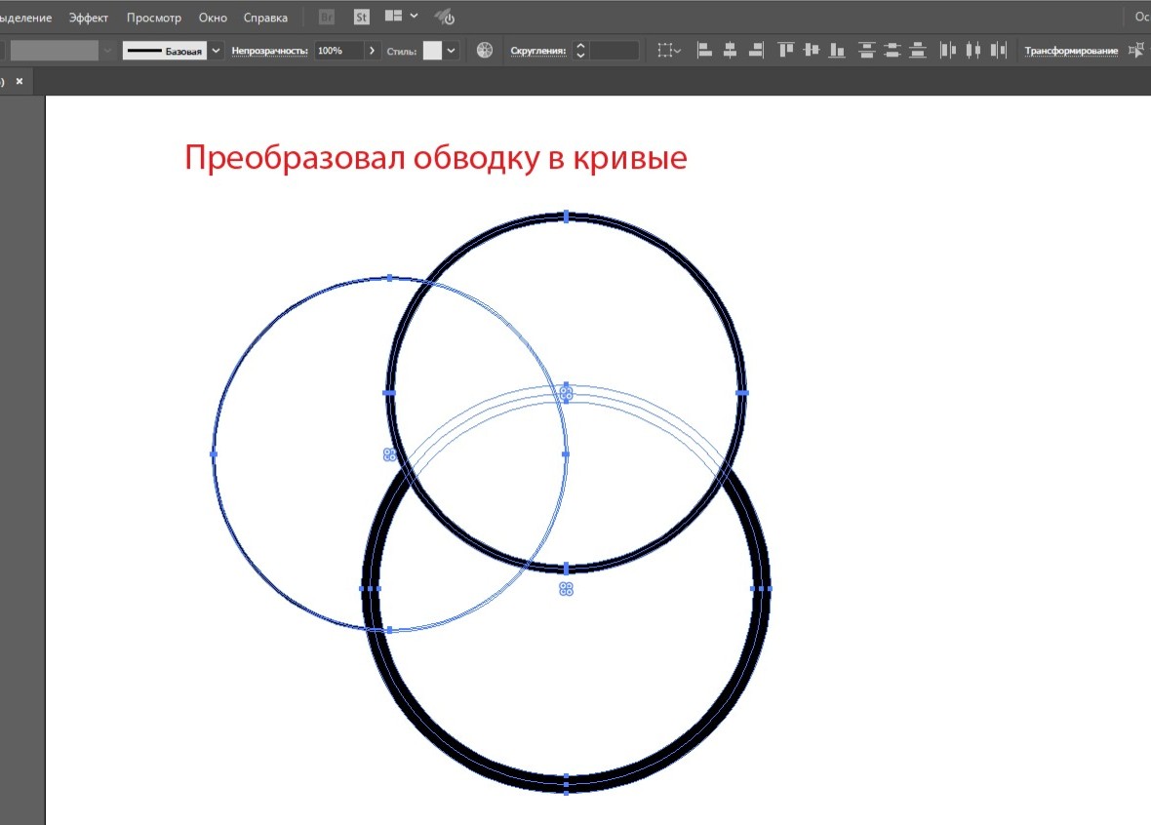Click the Скругления label link

coord(538,51)
